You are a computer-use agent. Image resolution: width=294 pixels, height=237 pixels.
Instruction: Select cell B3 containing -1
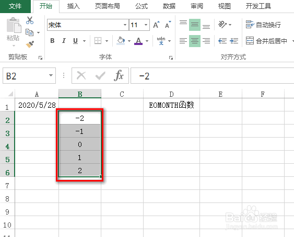tap(80, 131)
